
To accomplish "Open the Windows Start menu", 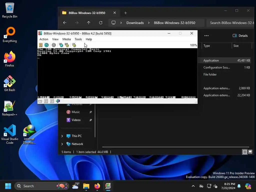I will point(8,186).
